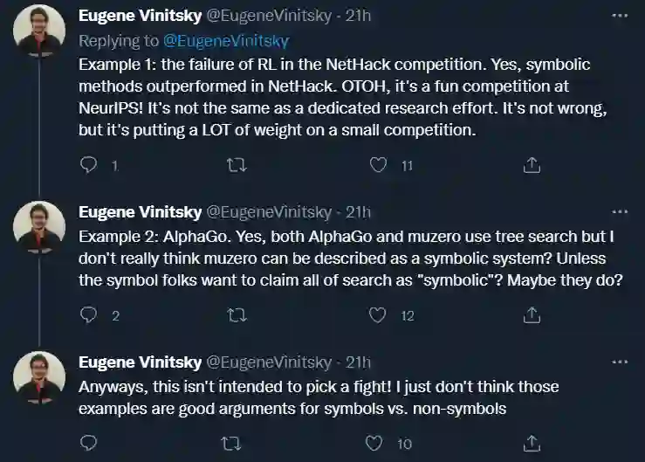Like the AlphaGo Example 2 tweet
The width and height of the screenshot is (645, 462).
pyautogui.click(x=379, y=315)
